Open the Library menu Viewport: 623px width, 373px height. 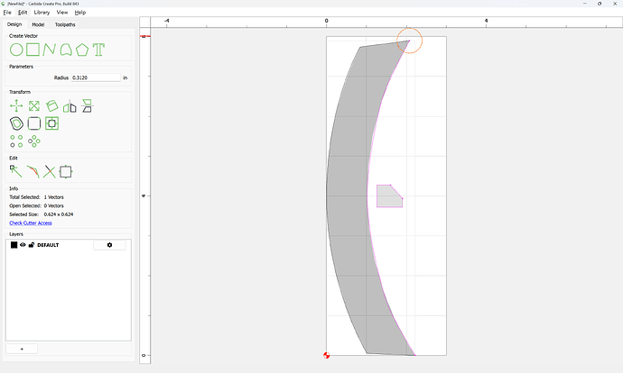click(42, 13)
